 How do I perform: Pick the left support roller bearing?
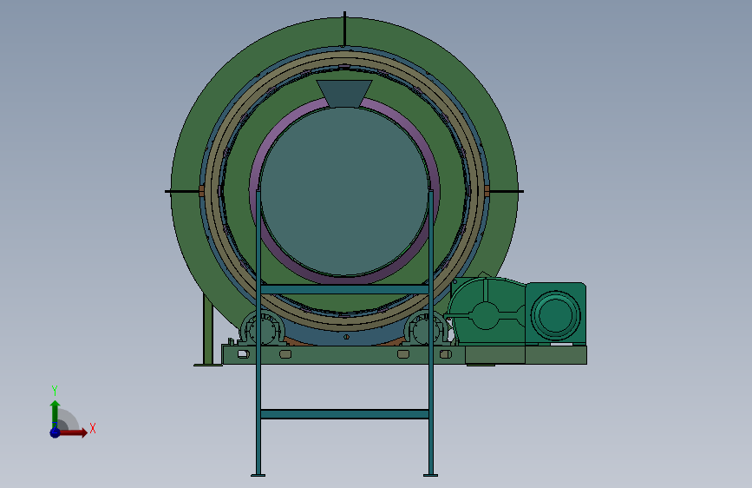tap(263, 328)
